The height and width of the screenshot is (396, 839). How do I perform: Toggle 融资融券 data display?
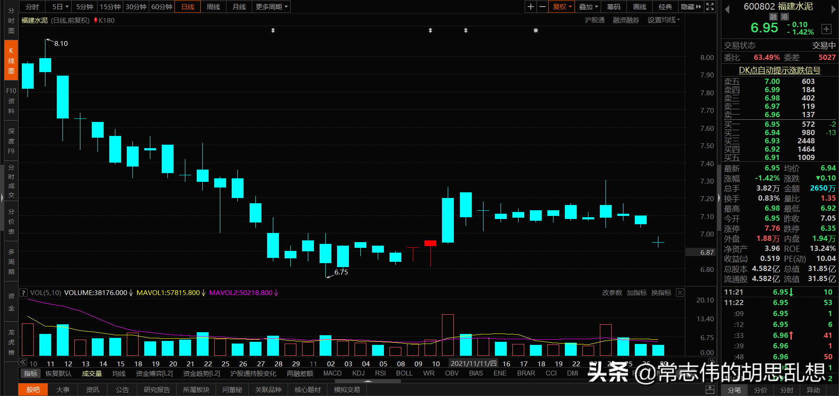625,20
